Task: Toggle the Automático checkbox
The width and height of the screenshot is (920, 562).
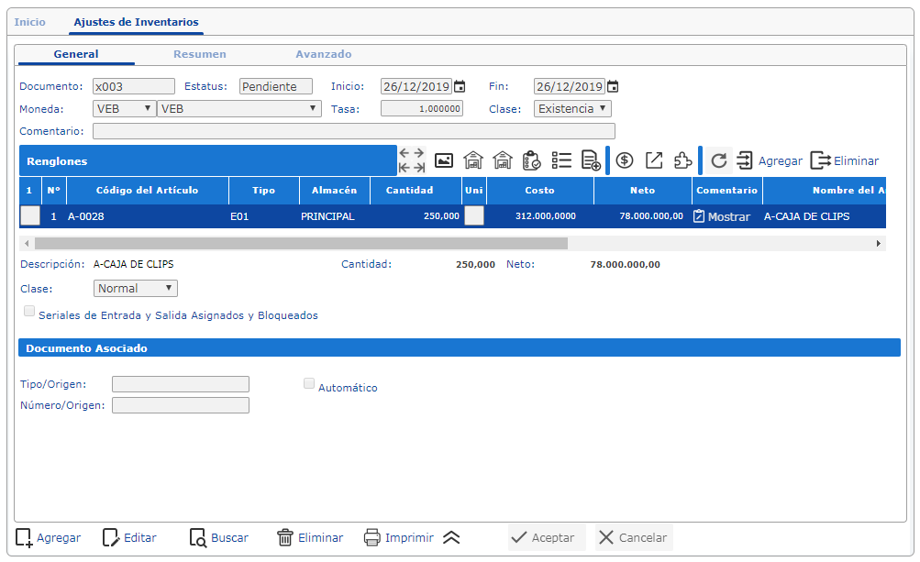Action: click(309, 384)
